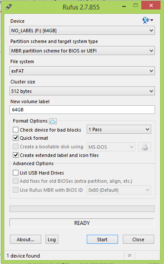Open the 0x80 (Default) BIOS ID dropdown
Viewport: 164px width, 264px height.
[119, 190]
